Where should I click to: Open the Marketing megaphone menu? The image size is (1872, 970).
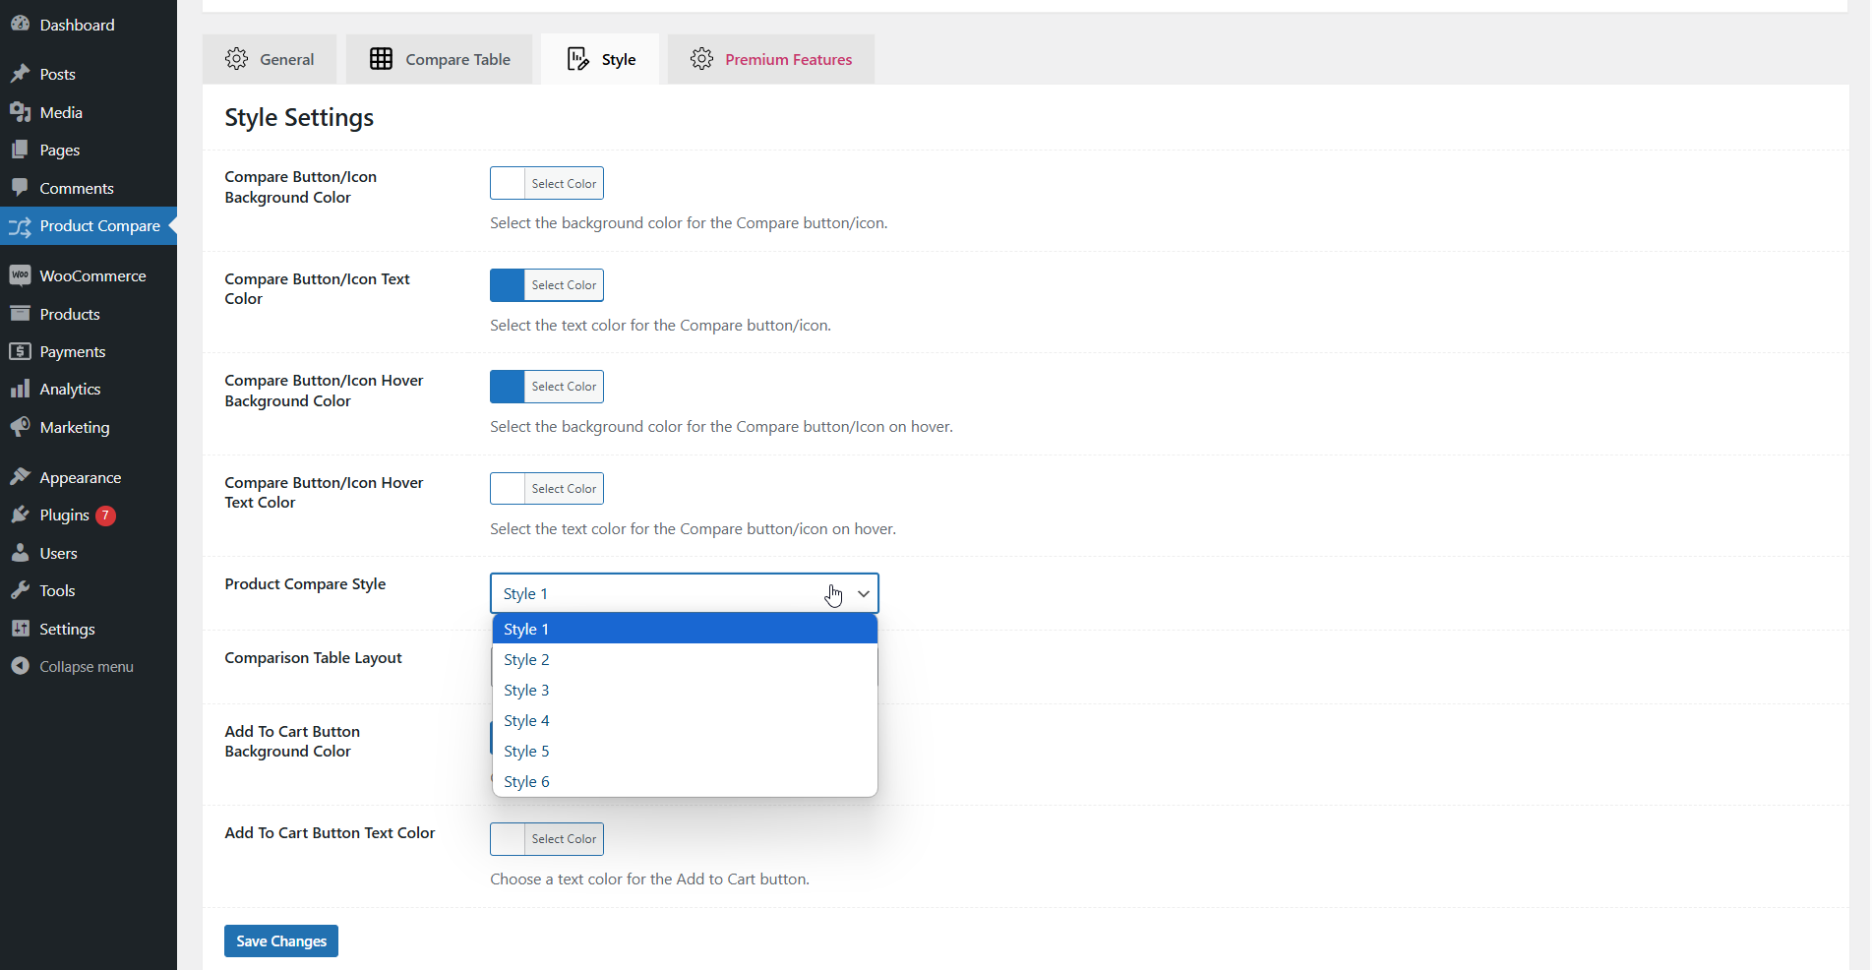pos(20,427)
